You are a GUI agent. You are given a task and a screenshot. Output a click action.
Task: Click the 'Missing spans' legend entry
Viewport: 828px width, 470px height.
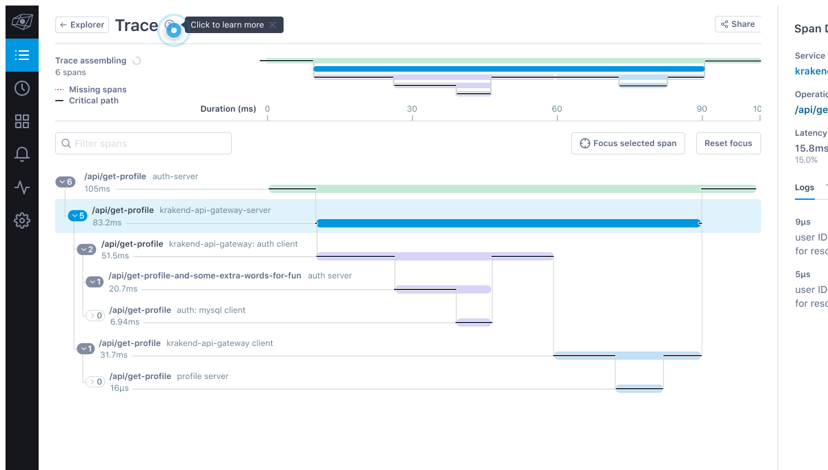coord(91,90)
